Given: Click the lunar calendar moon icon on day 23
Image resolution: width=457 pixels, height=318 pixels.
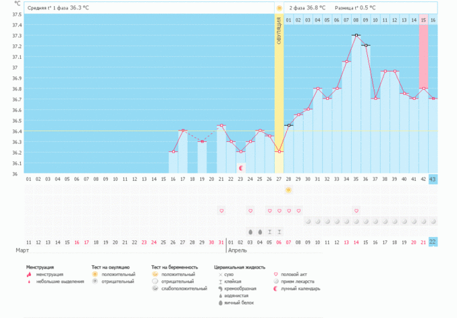Looking at the screenshot, I should pyautogui.click(x=241, y=168).
